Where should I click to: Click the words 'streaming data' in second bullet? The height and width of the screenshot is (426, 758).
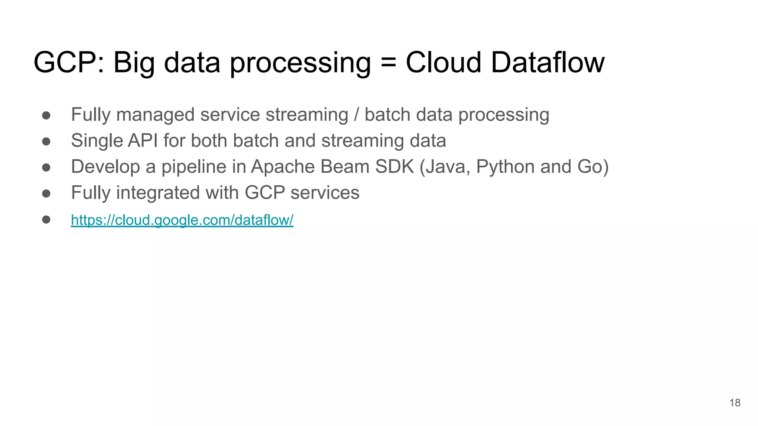tap(383, 141)
